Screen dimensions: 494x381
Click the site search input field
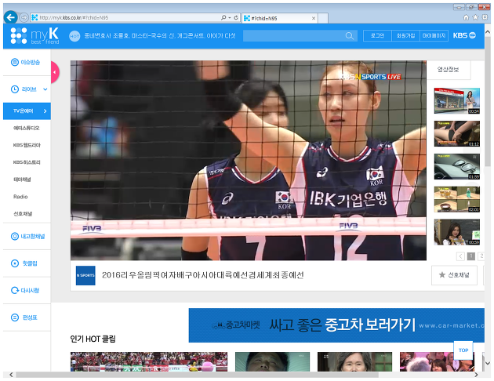295,35
